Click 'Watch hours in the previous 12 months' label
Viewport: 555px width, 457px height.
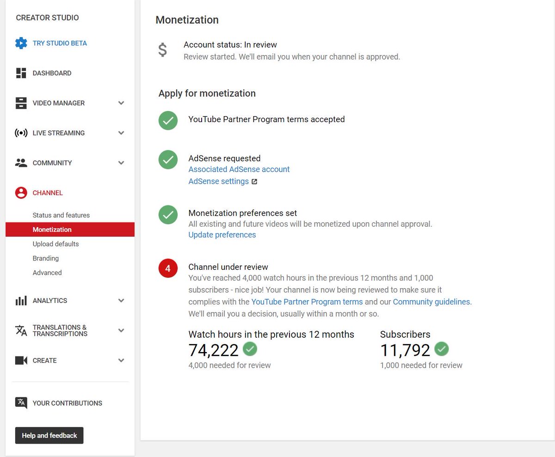[271, 334]
